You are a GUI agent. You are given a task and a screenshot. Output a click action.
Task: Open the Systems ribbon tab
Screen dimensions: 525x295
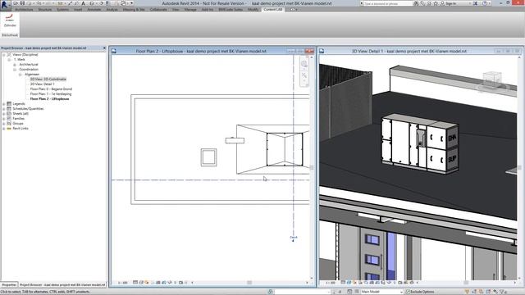(x=62, y=9)
